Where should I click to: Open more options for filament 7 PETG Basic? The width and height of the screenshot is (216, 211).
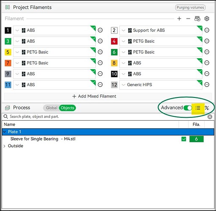[100, 63]
